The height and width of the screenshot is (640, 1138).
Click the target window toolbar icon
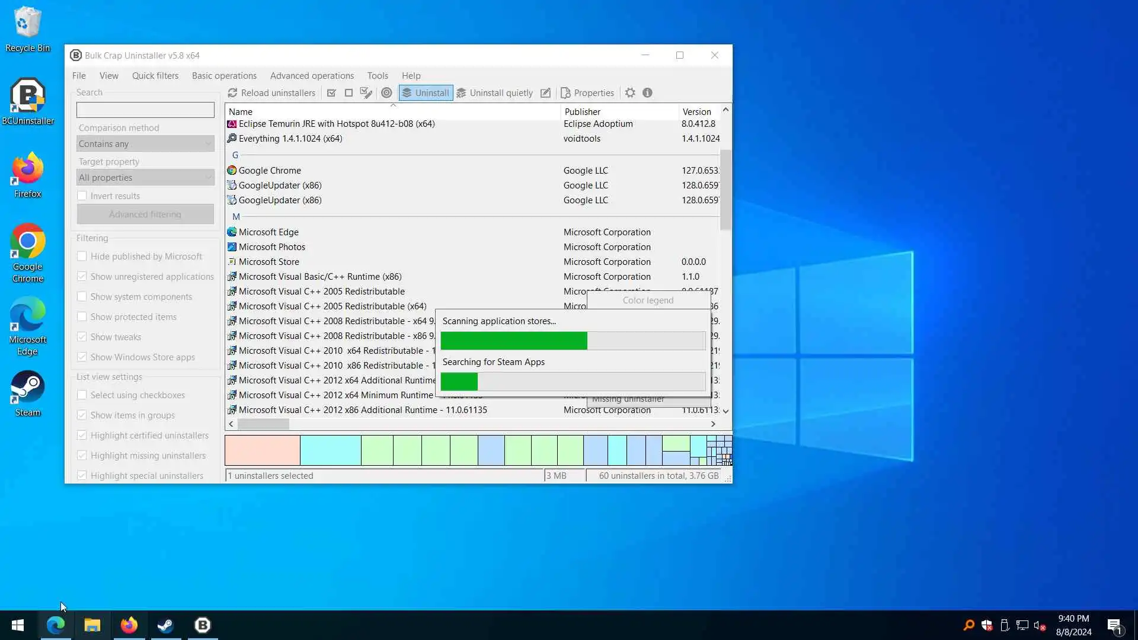pyautogui.click(x=386, y=93)
